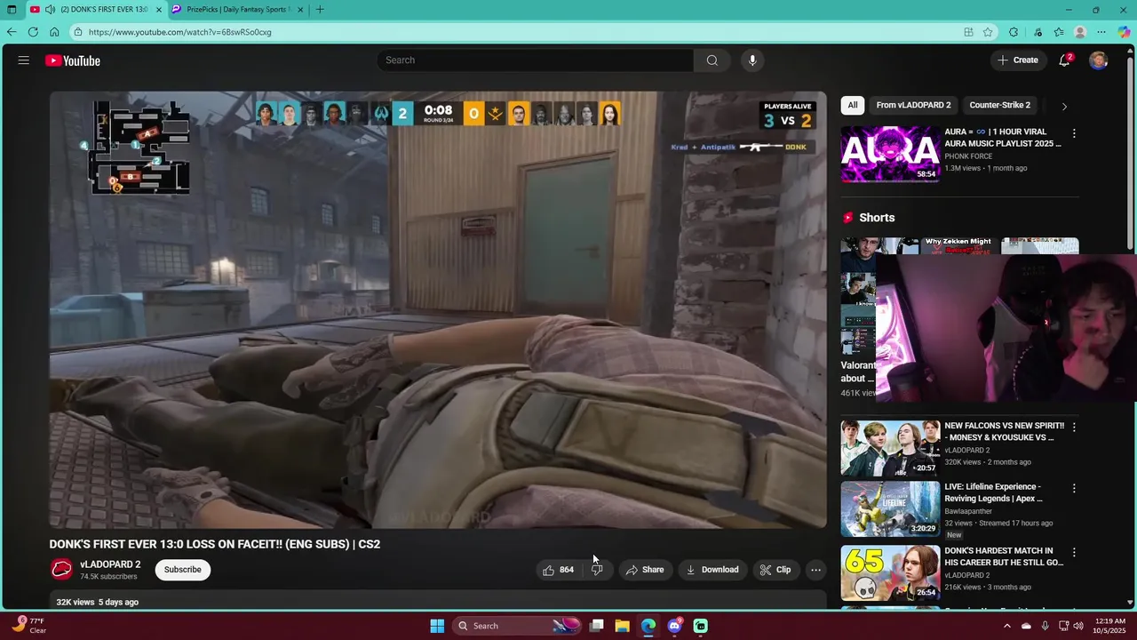Open the volume icon in system tray

(x=1078, y=626)
